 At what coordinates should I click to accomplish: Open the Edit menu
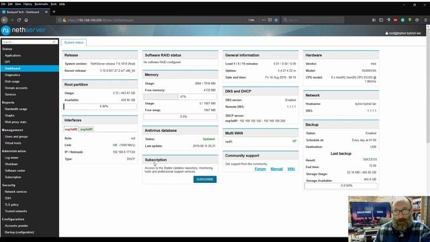(10, 4)
